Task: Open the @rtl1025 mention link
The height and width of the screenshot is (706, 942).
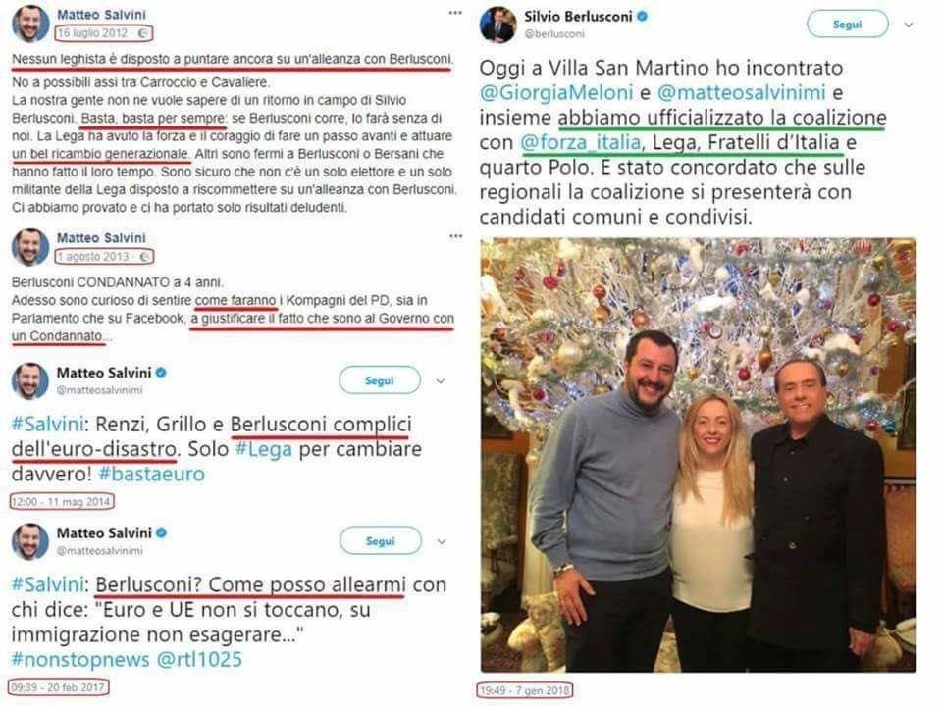Action: pyautogui.click(x=199, y=659)
